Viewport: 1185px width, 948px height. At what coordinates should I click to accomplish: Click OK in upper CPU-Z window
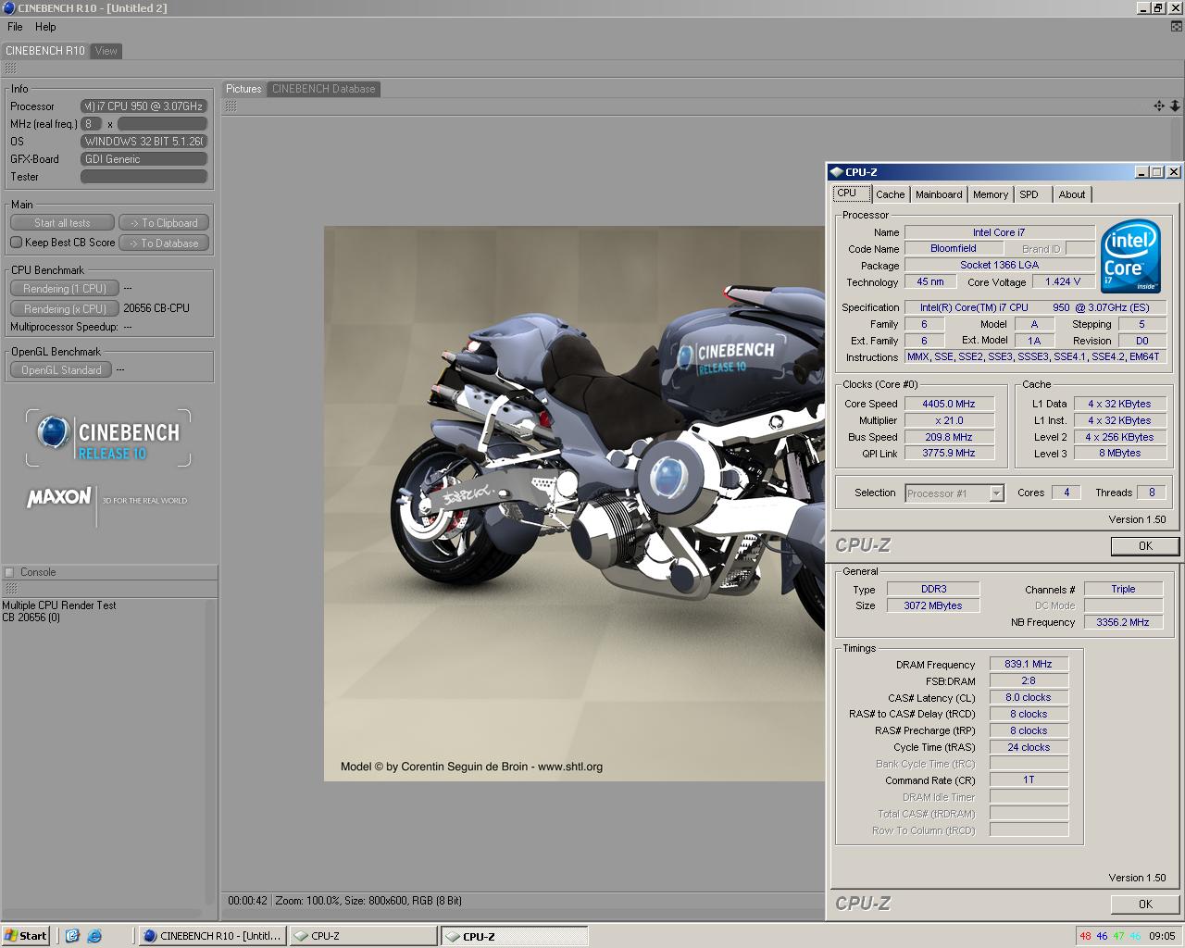pos(1145,546)
